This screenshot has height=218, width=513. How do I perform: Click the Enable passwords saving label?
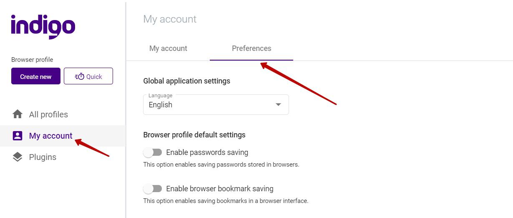[x=207, y=152]
